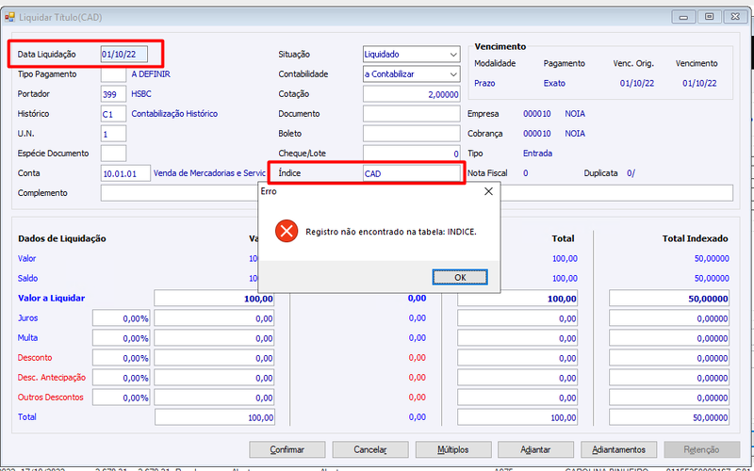Click the Adiantar button
This screenshot has width=754, height=471.
click(535, 450)
